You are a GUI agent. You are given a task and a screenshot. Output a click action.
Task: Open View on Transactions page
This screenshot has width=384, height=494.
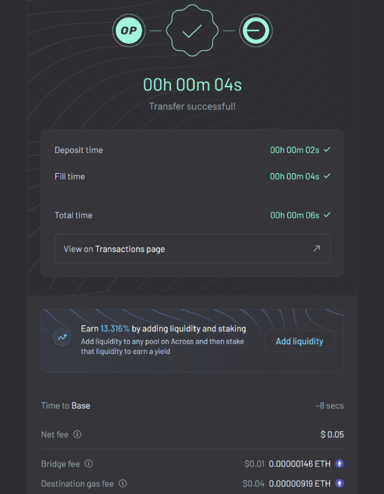pos(193,249)
